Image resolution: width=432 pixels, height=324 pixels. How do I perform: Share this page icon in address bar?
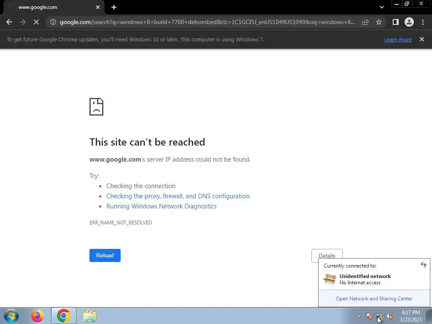tap(365, 22)
